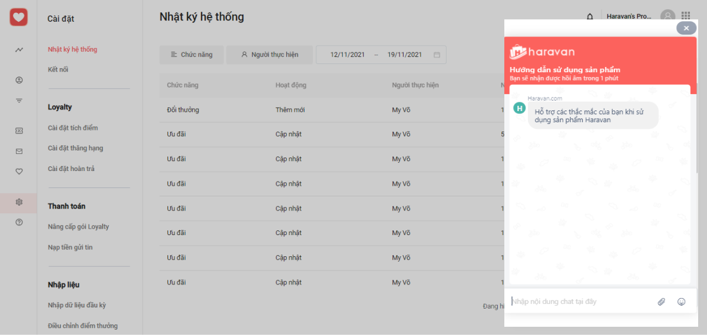
Task: Open the Haravan's Pro... account dropdown
Action: coord(630,16)
